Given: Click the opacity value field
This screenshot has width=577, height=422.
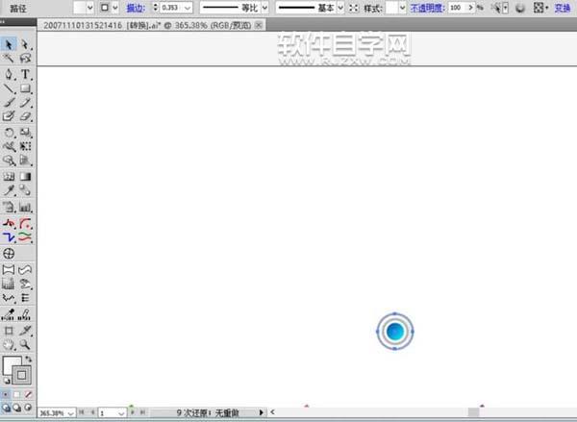Looking at the screenshot, I should pos(458,8).
